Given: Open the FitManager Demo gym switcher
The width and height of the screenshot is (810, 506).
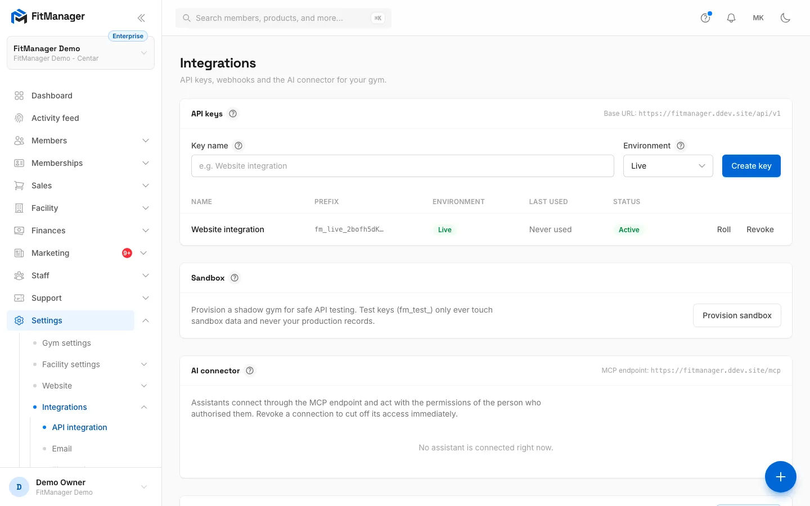Looking at the screenshot, I should (x=80, y=53).
